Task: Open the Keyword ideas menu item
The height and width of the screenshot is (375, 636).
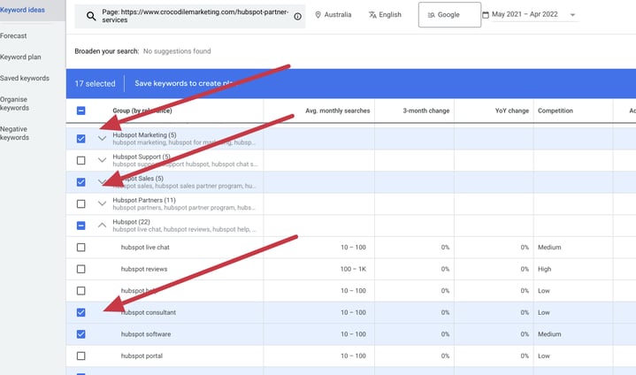Action: click(22, 10)
